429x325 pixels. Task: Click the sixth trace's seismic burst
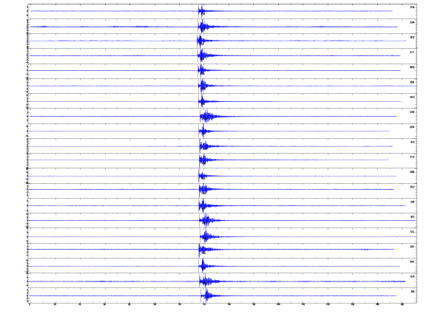point(203,86)
